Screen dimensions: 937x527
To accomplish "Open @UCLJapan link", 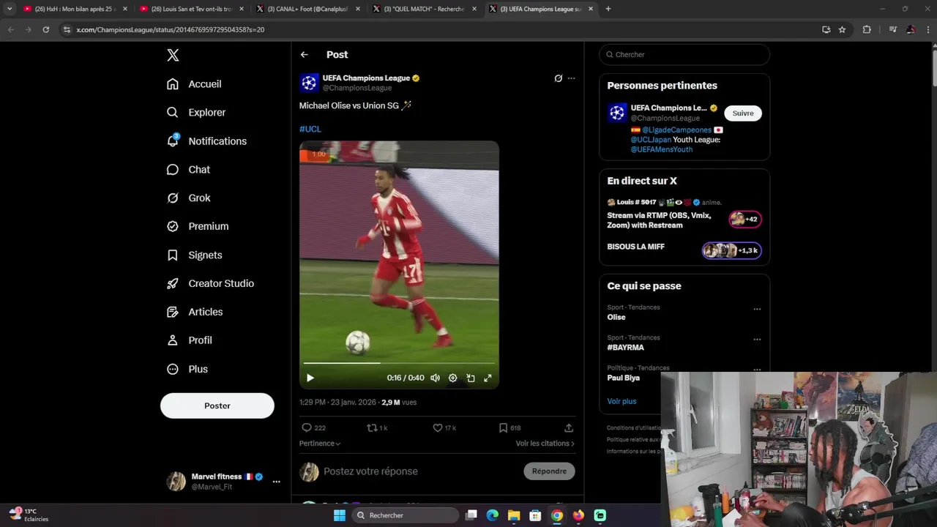I will tap(651, 140).
